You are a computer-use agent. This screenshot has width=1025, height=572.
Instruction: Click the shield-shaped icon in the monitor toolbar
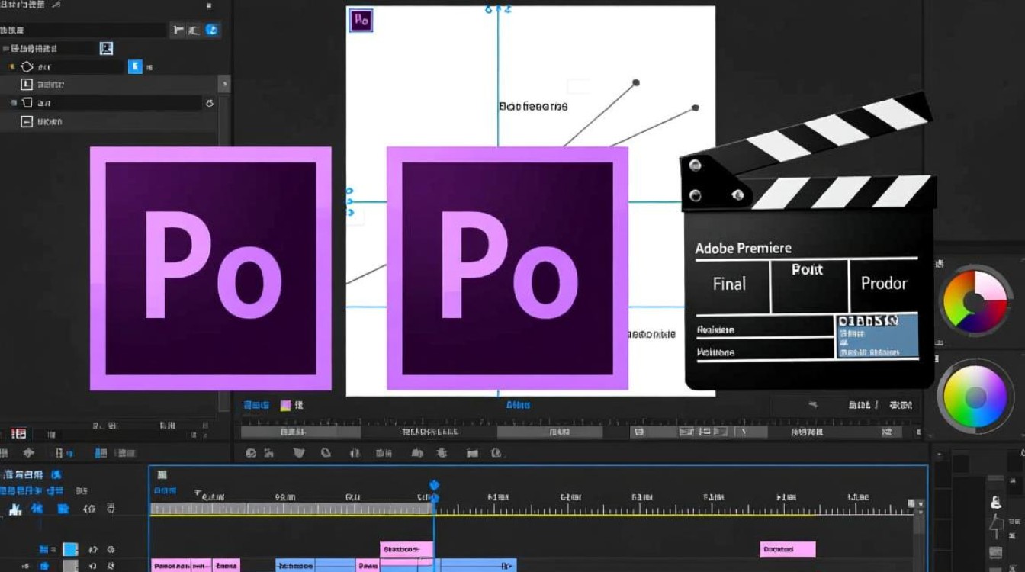click(299, 453)
